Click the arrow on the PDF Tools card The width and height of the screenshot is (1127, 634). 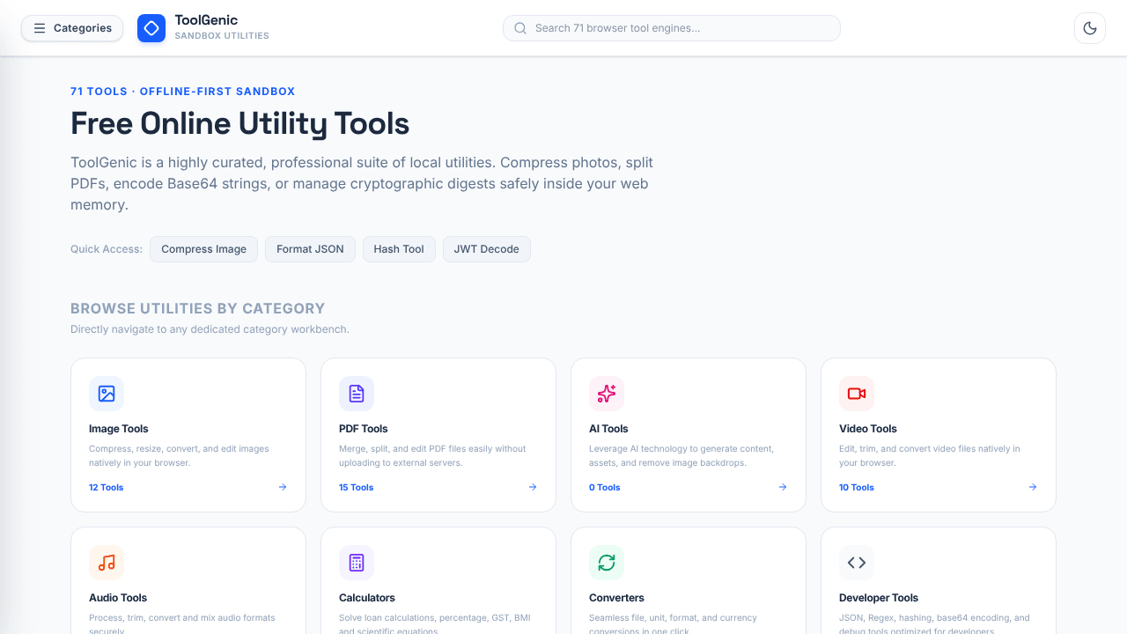coord(533,487)
